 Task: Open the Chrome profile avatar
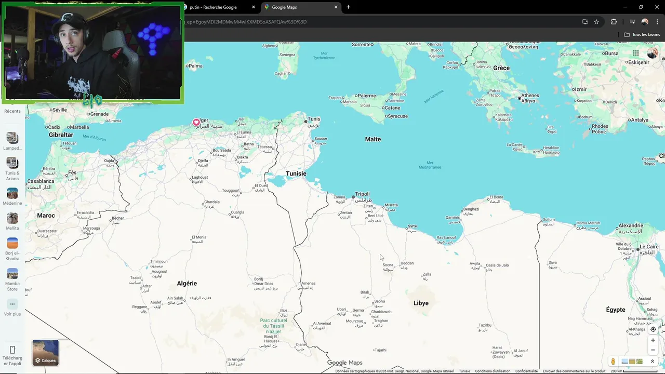click(x=645, y=22)
